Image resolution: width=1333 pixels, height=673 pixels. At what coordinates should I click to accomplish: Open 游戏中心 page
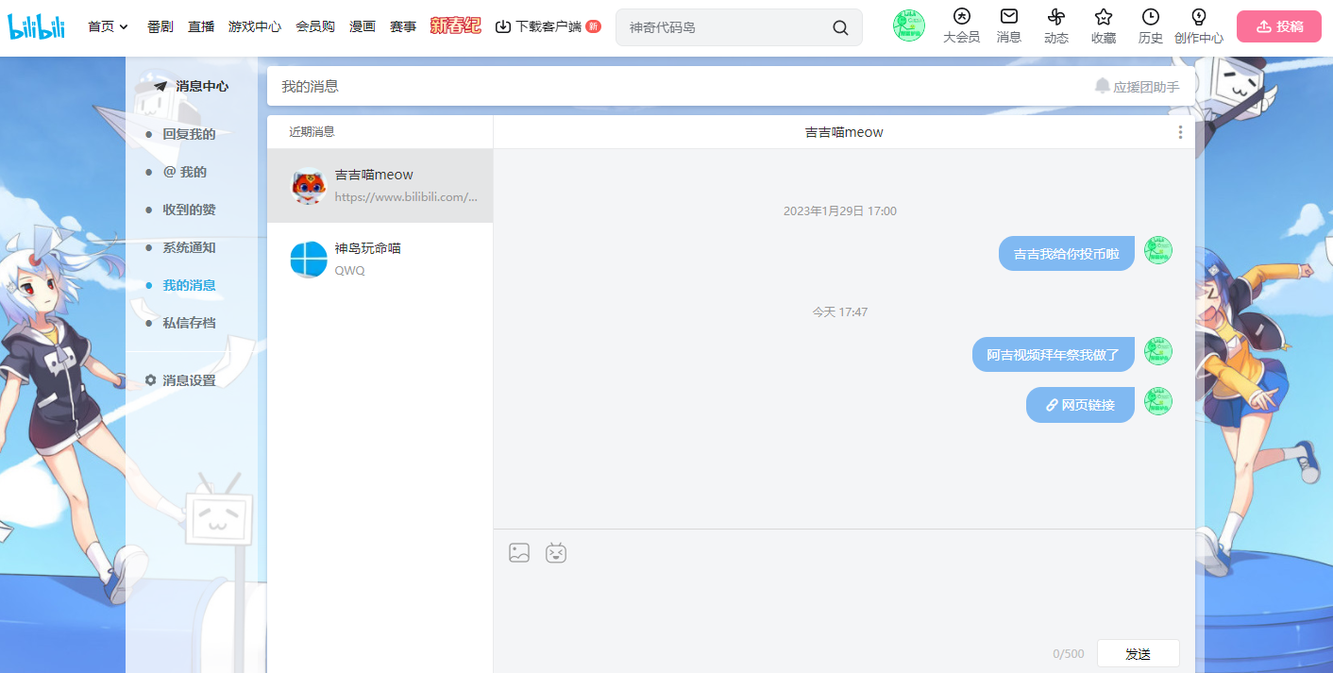pos(255,26)
